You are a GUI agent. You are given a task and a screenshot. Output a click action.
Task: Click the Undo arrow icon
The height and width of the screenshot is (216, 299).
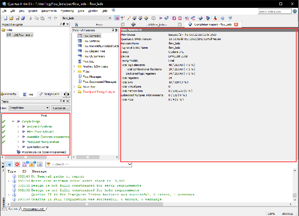[50, 18]
